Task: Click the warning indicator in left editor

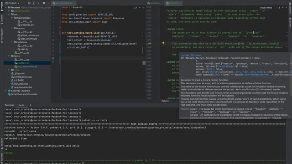Action: [x=136, y=8]
